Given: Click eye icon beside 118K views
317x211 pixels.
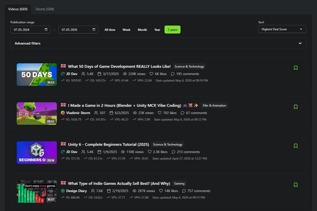Looking at the screenshot, I should 123,152.
